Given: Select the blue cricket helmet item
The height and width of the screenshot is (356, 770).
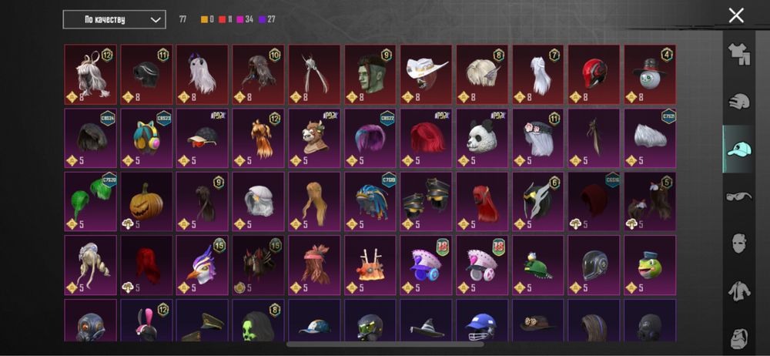Looking at the screenshot, I should coord(482,321).
